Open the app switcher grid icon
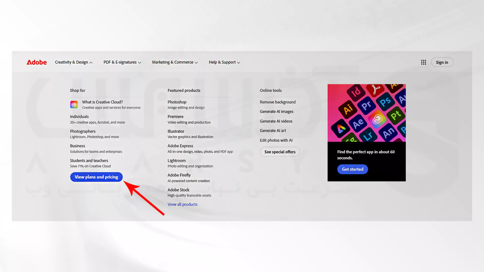484x272 pixels. [x=423, y=62]
